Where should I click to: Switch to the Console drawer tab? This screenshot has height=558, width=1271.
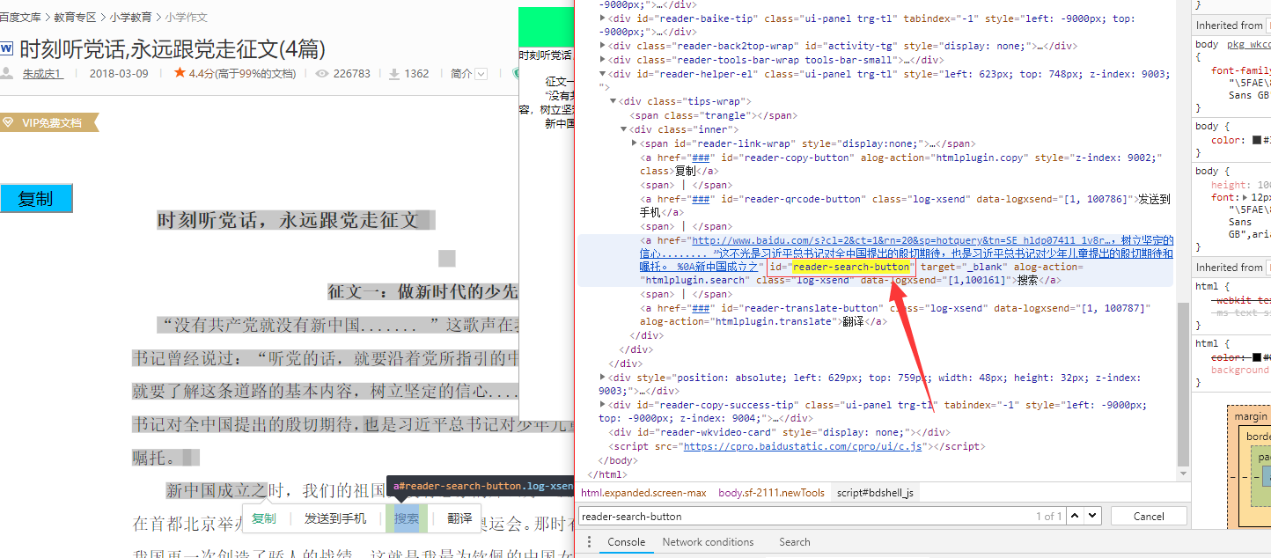click(626, 542)
